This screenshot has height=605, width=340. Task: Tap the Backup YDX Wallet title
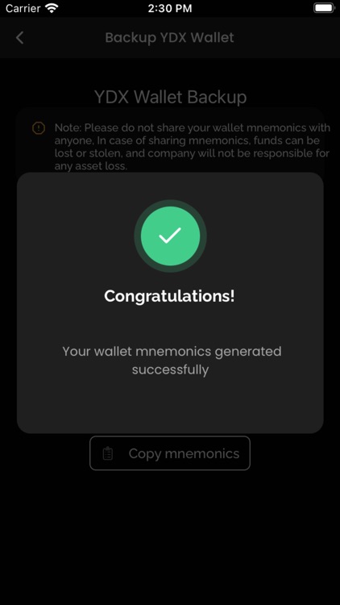tap(170, 38)
